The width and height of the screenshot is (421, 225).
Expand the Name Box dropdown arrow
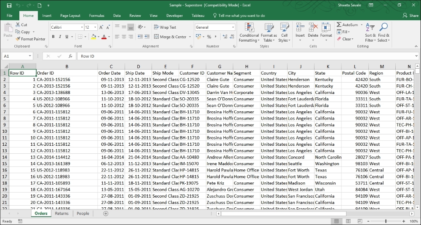tap(30, 56)
